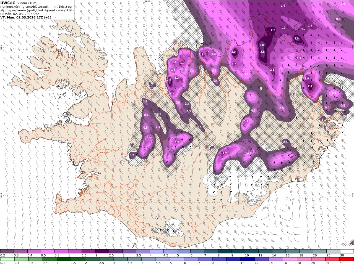Image resolution: width=354 pixels, height=265 pixels.
Task: Click the 15W longitude label
Action: tap(293, 1)
